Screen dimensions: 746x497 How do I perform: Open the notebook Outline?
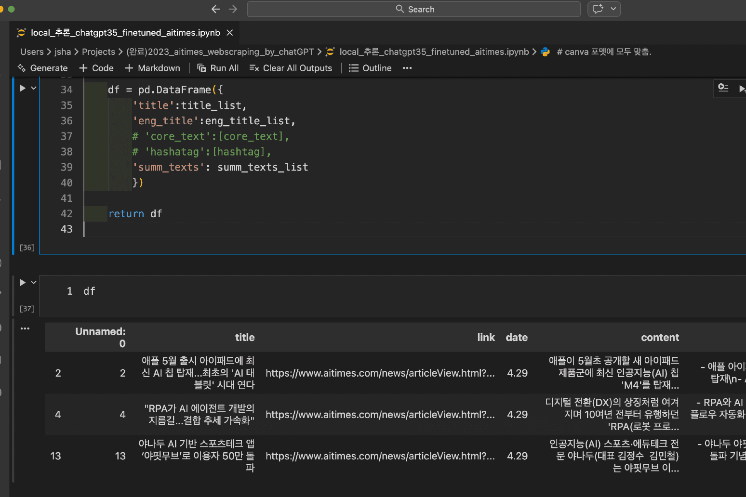coord(370,68)
